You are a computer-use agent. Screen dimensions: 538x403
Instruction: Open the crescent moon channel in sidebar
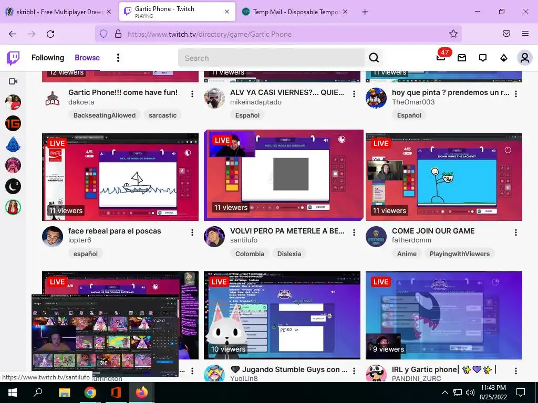click(13, 186)
